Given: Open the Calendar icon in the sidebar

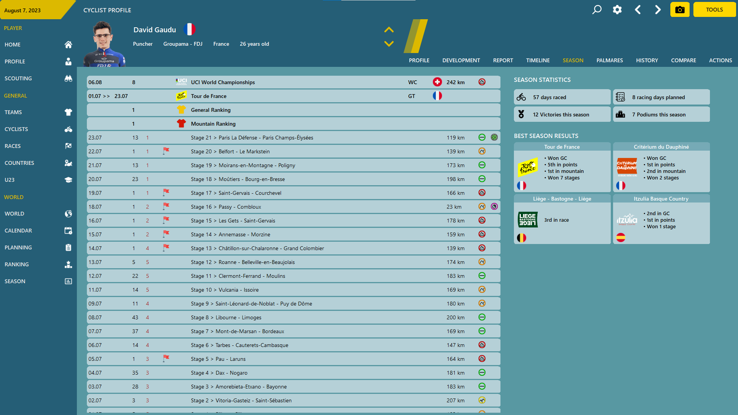Looking at the screenshot, I should coord(68,231).
